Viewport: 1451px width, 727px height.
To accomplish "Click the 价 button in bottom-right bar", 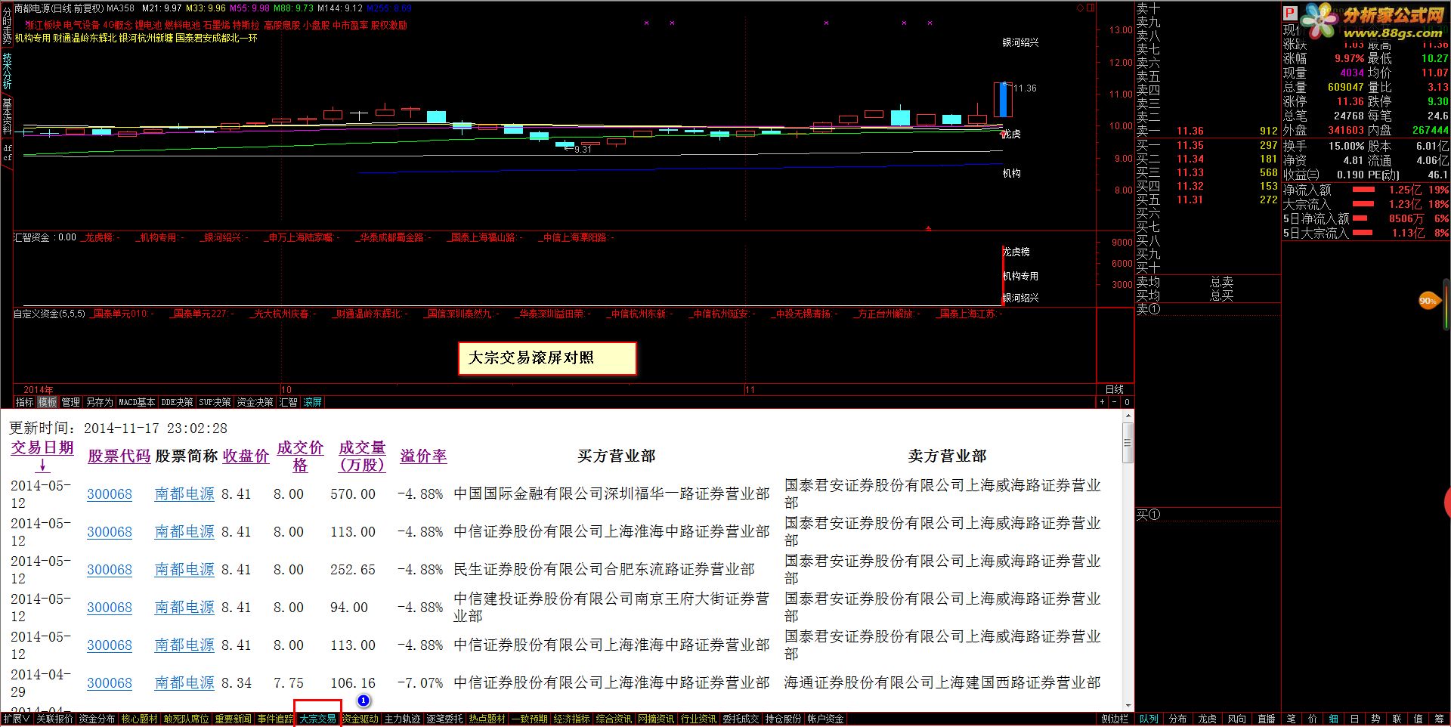I will [x=1313, y=719].
